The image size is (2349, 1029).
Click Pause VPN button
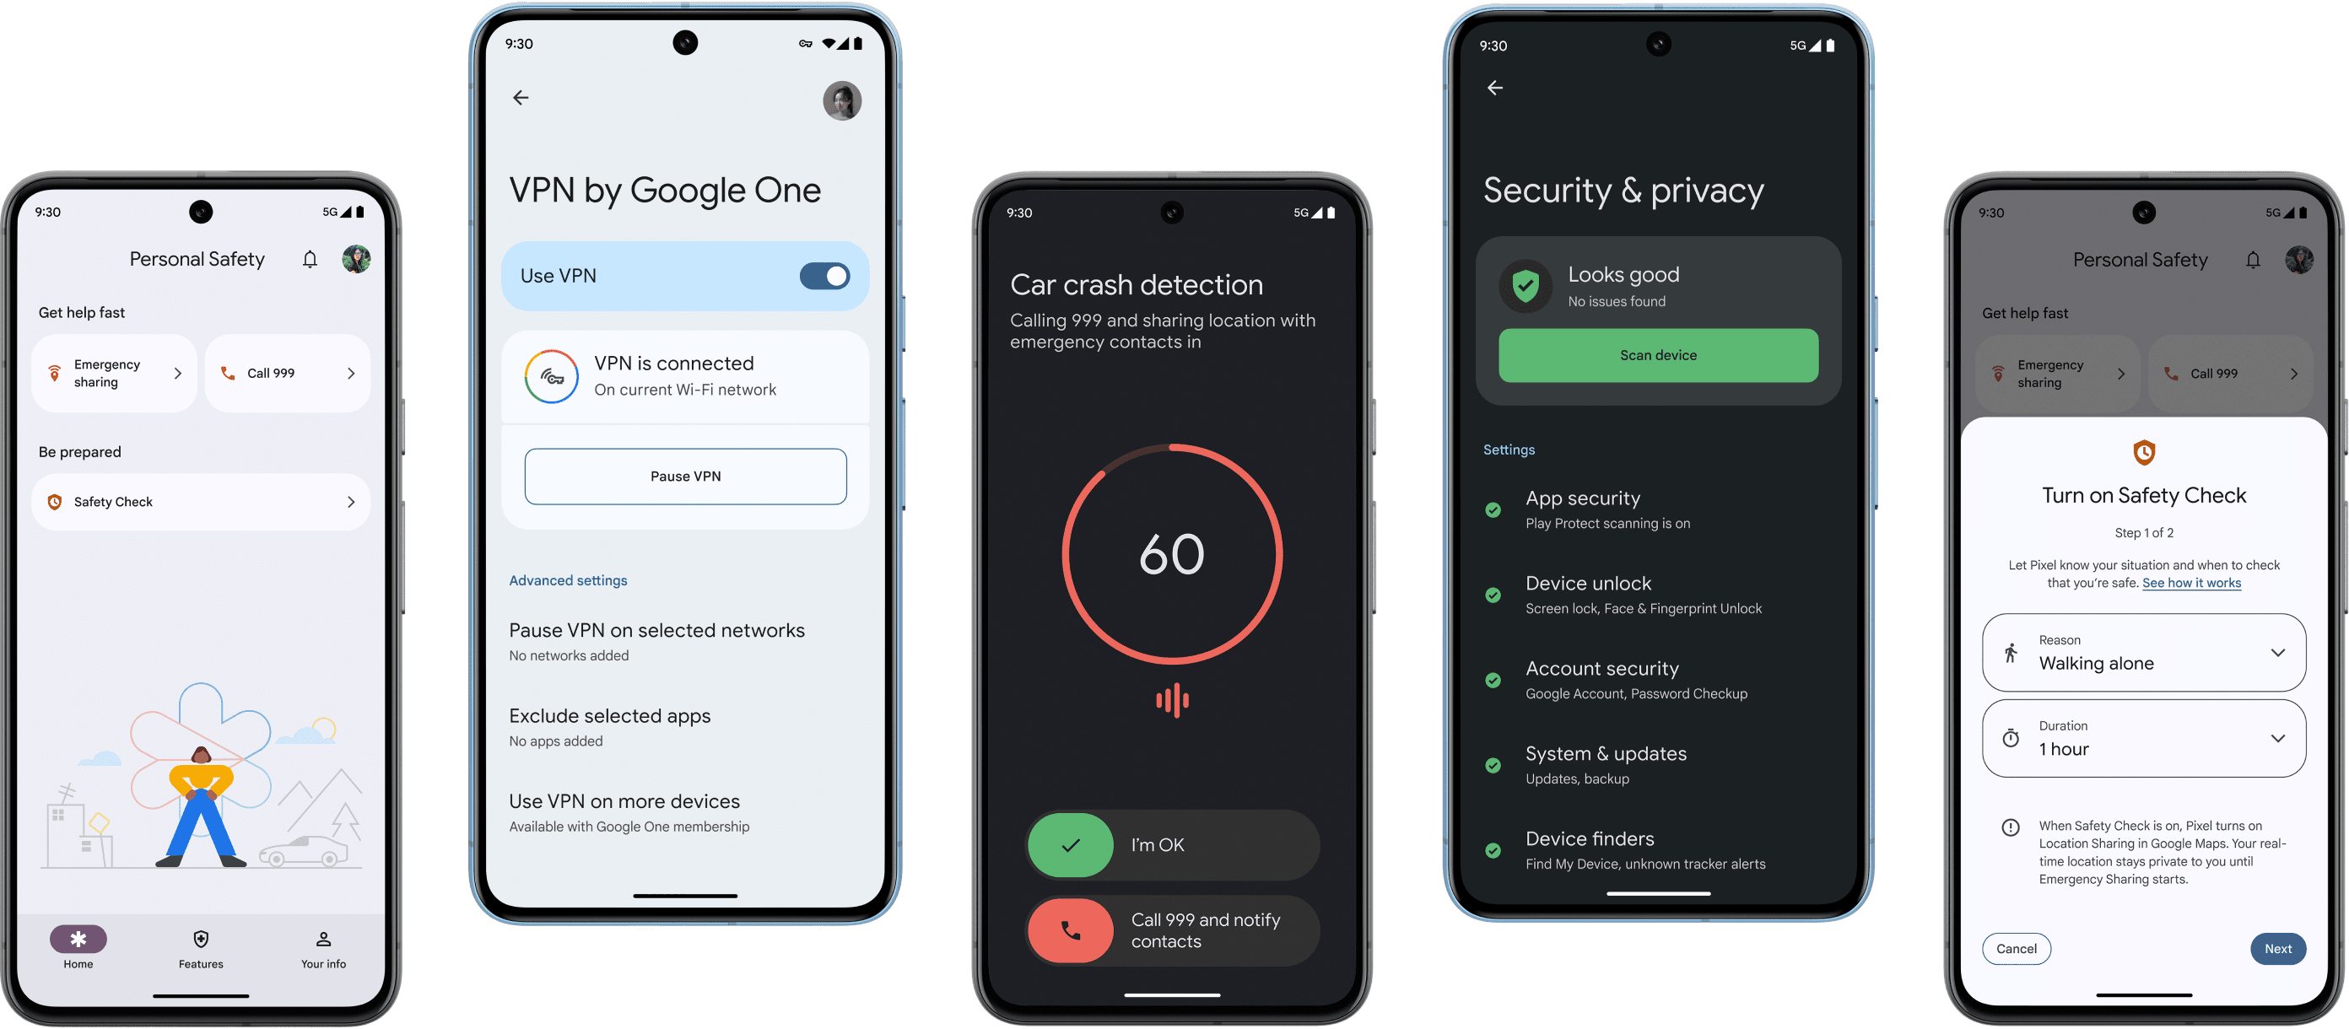coord(682,475)
